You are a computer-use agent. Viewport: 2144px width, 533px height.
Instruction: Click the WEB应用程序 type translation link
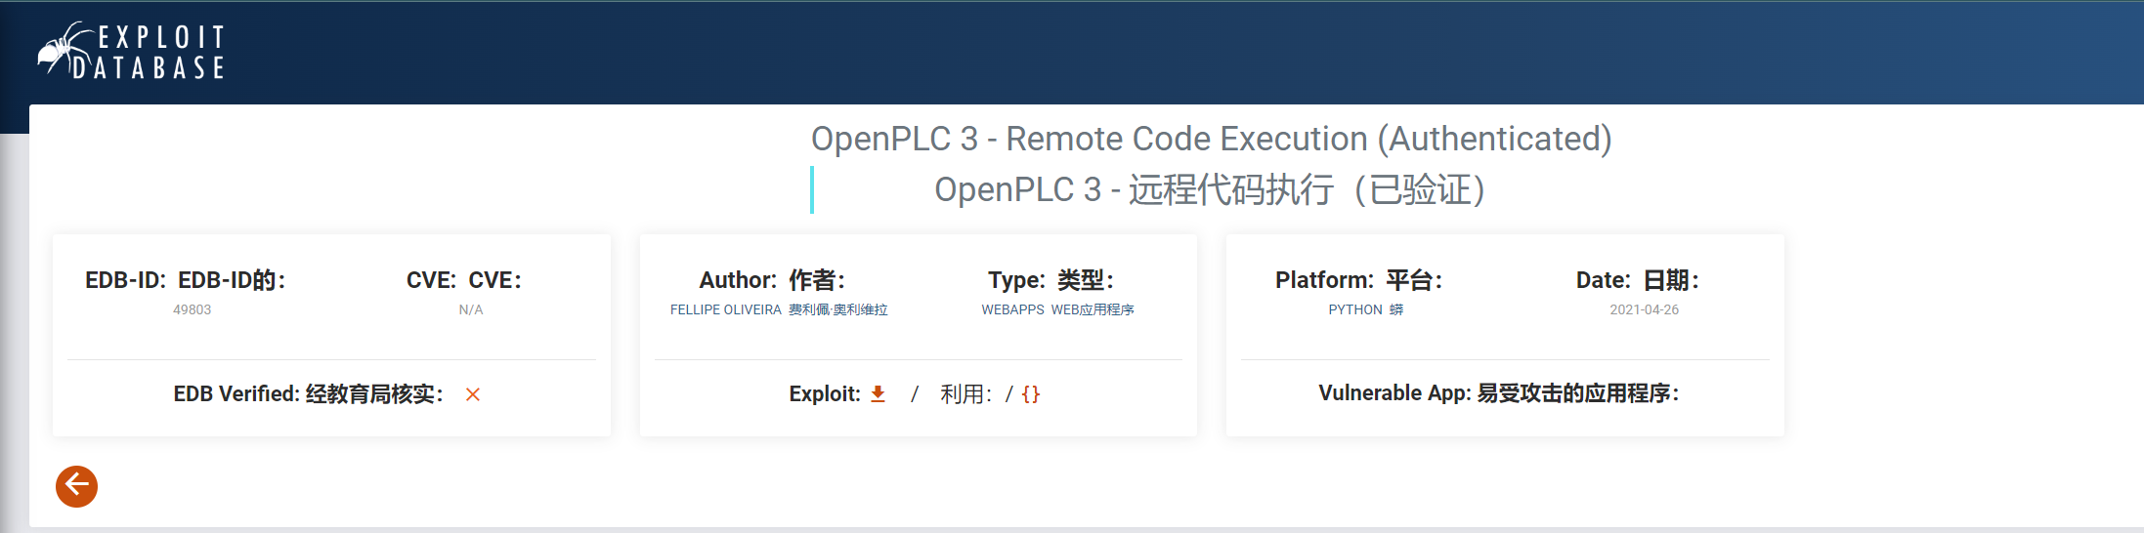coord(1093,309)
